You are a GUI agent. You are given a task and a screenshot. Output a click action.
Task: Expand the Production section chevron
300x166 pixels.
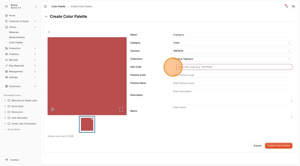tap(35, 48)
